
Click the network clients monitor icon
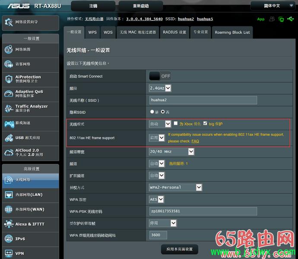coord(281,19)
